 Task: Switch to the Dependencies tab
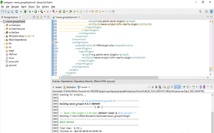point(67,81)
